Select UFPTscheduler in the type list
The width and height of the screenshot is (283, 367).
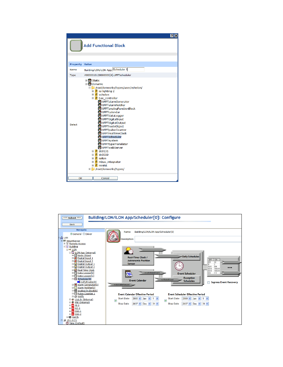pos(112,137)
